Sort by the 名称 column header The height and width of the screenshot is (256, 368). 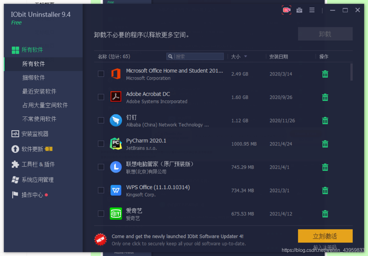point(114,57)
